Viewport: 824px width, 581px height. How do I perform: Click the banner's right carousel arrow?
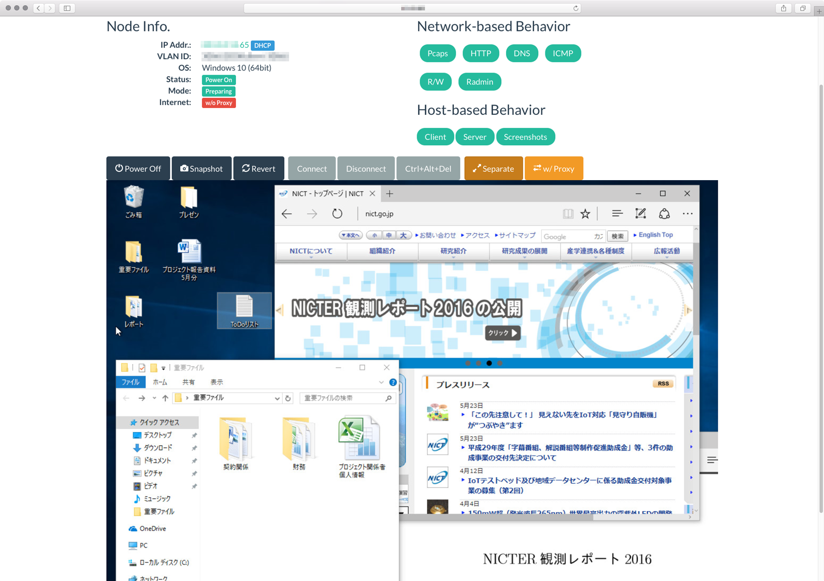[689, 310]
